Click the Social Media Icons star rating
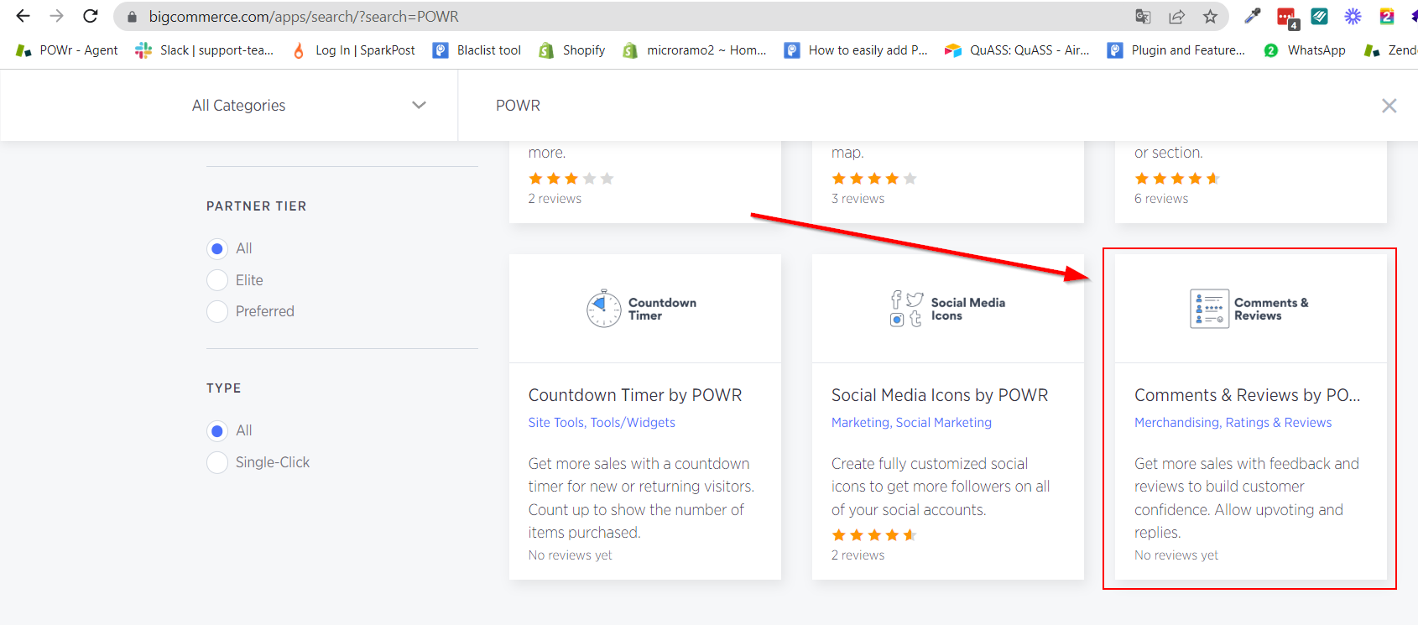The image size is (1418, 625). pyautogui.click(x=874, y=535)
